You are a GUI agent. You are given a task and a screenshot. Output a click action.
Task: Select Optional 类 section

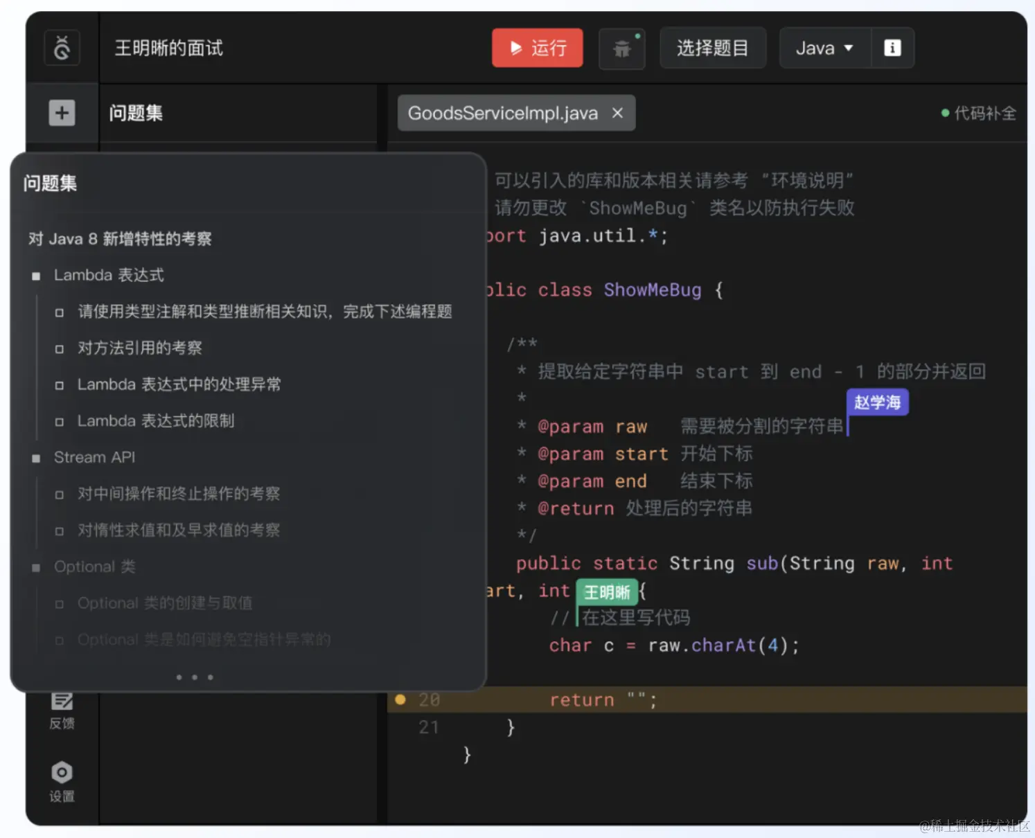point(95,567)
